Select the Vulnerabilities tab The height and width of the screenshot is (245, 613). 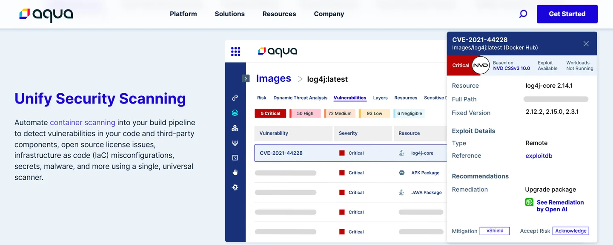tap(350, 98)
